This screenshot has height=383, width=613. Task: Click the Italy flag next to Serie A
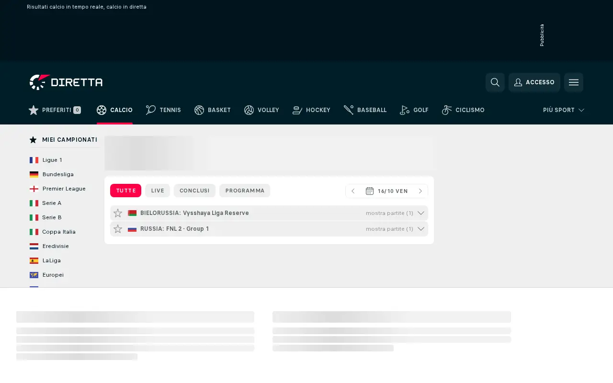click(x=34, y=203)
